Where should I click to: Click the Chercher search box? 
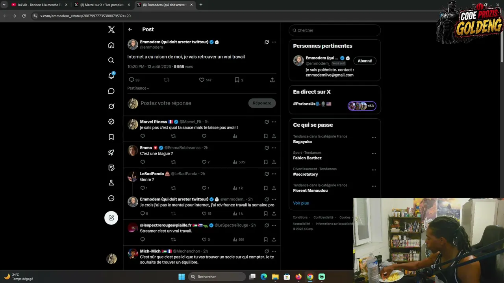pyautogui.click(x=335, y=30)
